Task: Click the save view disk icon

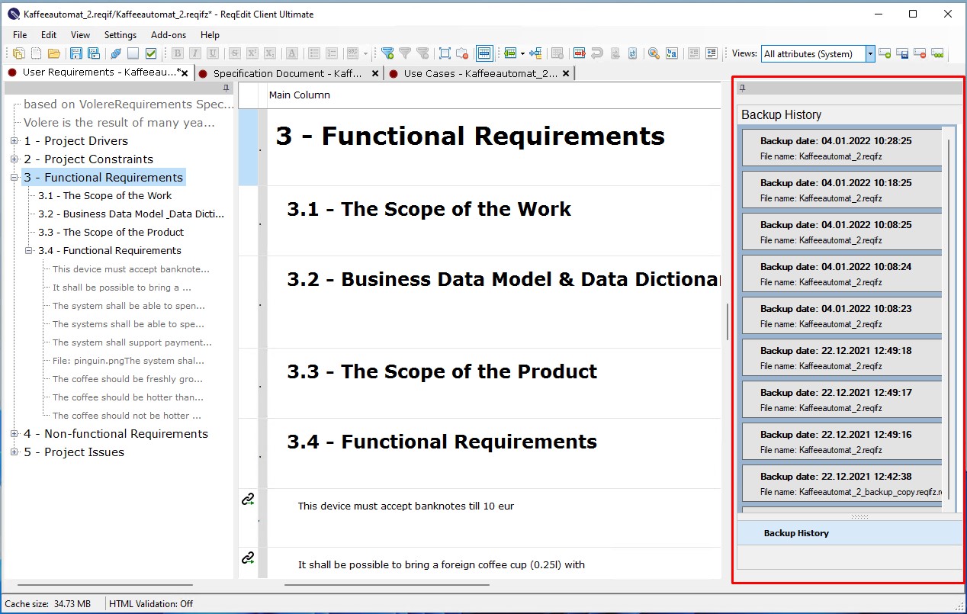Action: (x=902, y=53)
